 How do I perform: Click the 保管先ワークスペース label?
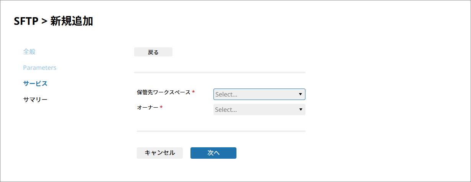164,92
